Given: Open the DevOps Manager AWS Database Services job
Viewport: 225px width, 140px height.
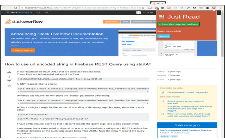Looking at the screenshot, I should [186, 130].
